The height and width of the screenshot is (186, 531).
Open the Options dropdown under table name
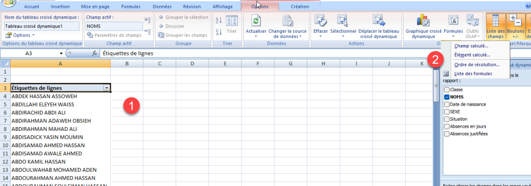tap(20, 35)
